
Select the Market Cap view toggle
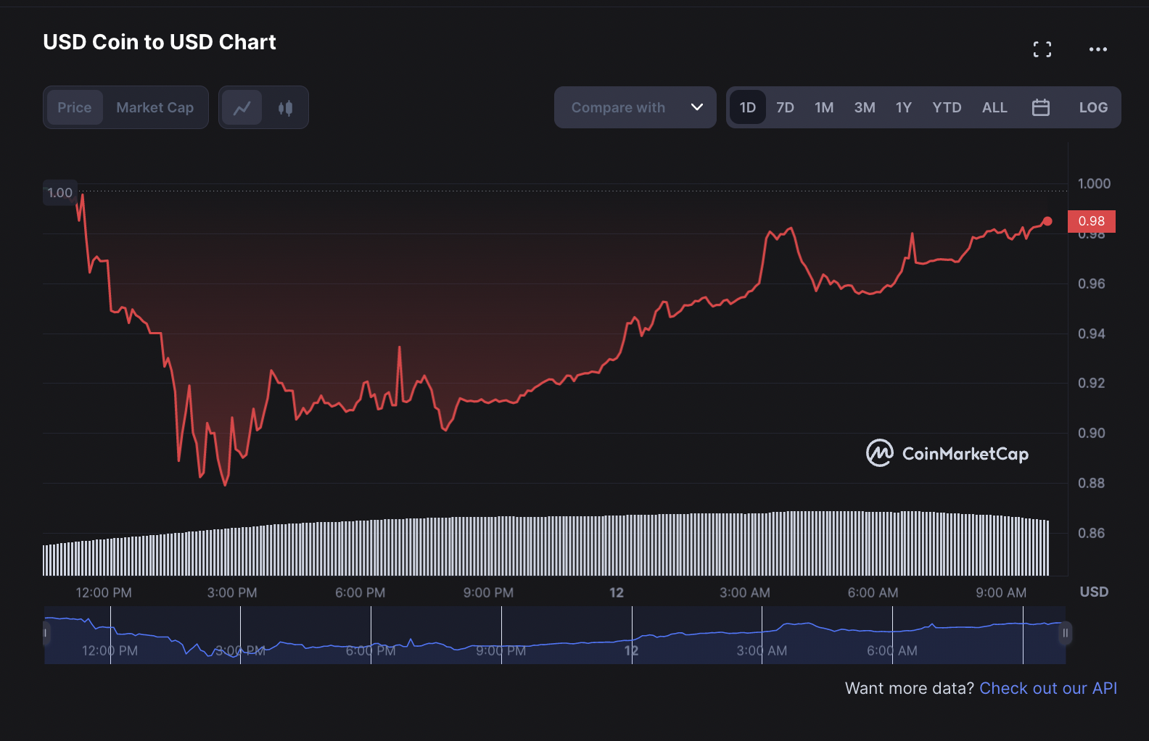point(155,107)
